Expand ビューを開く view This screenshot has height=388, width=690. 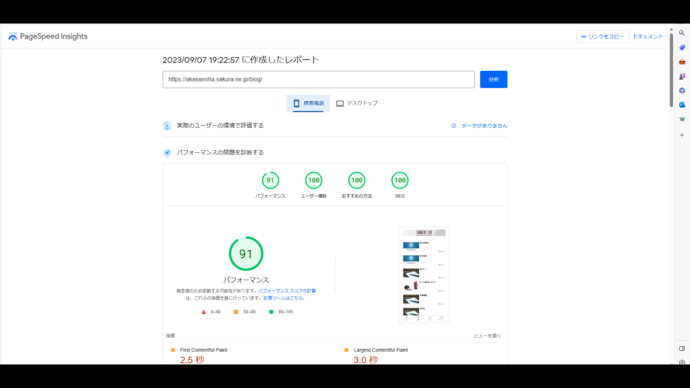pyautogui.click(x=487, y=335)
